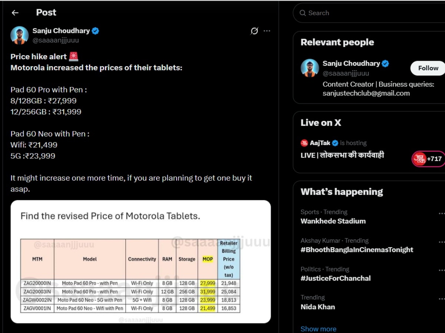This screenshot has height=333, width=445.
Task: Click the Grok icon on the post
Action: [254, 31]
